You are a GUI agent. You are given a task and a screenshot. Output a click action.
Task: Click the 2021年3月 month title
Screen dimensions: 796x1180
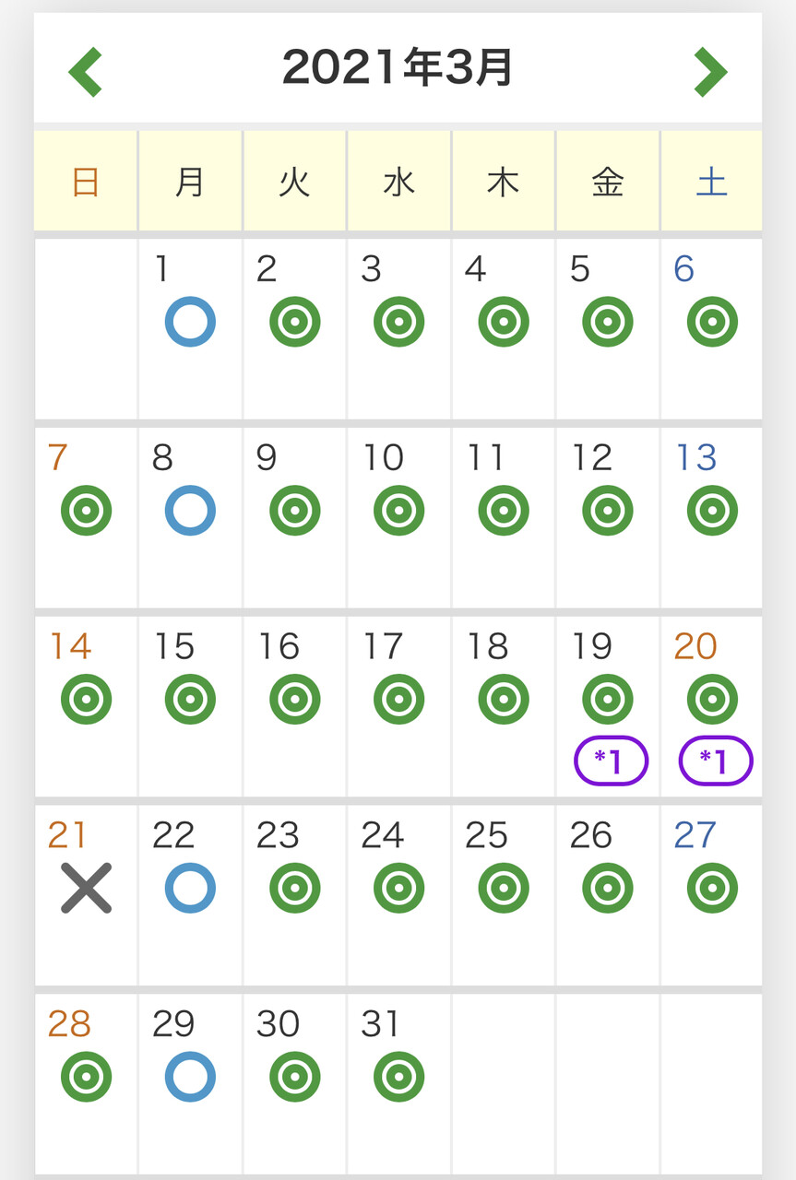click(x=398, y=68)
